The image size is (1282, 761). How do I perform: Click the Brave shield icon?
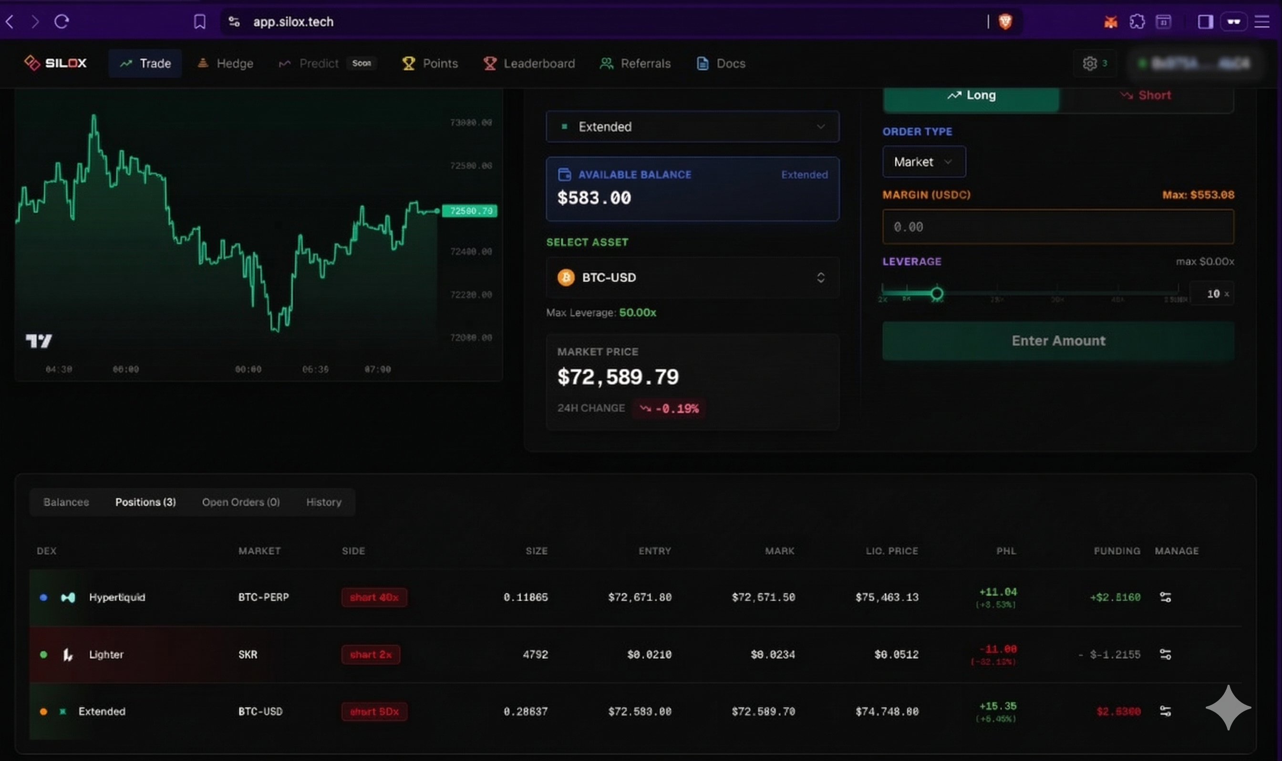1005,21
